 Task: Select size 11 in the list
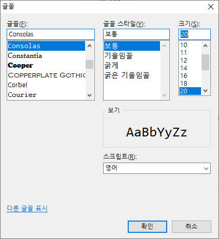[190, 53]
